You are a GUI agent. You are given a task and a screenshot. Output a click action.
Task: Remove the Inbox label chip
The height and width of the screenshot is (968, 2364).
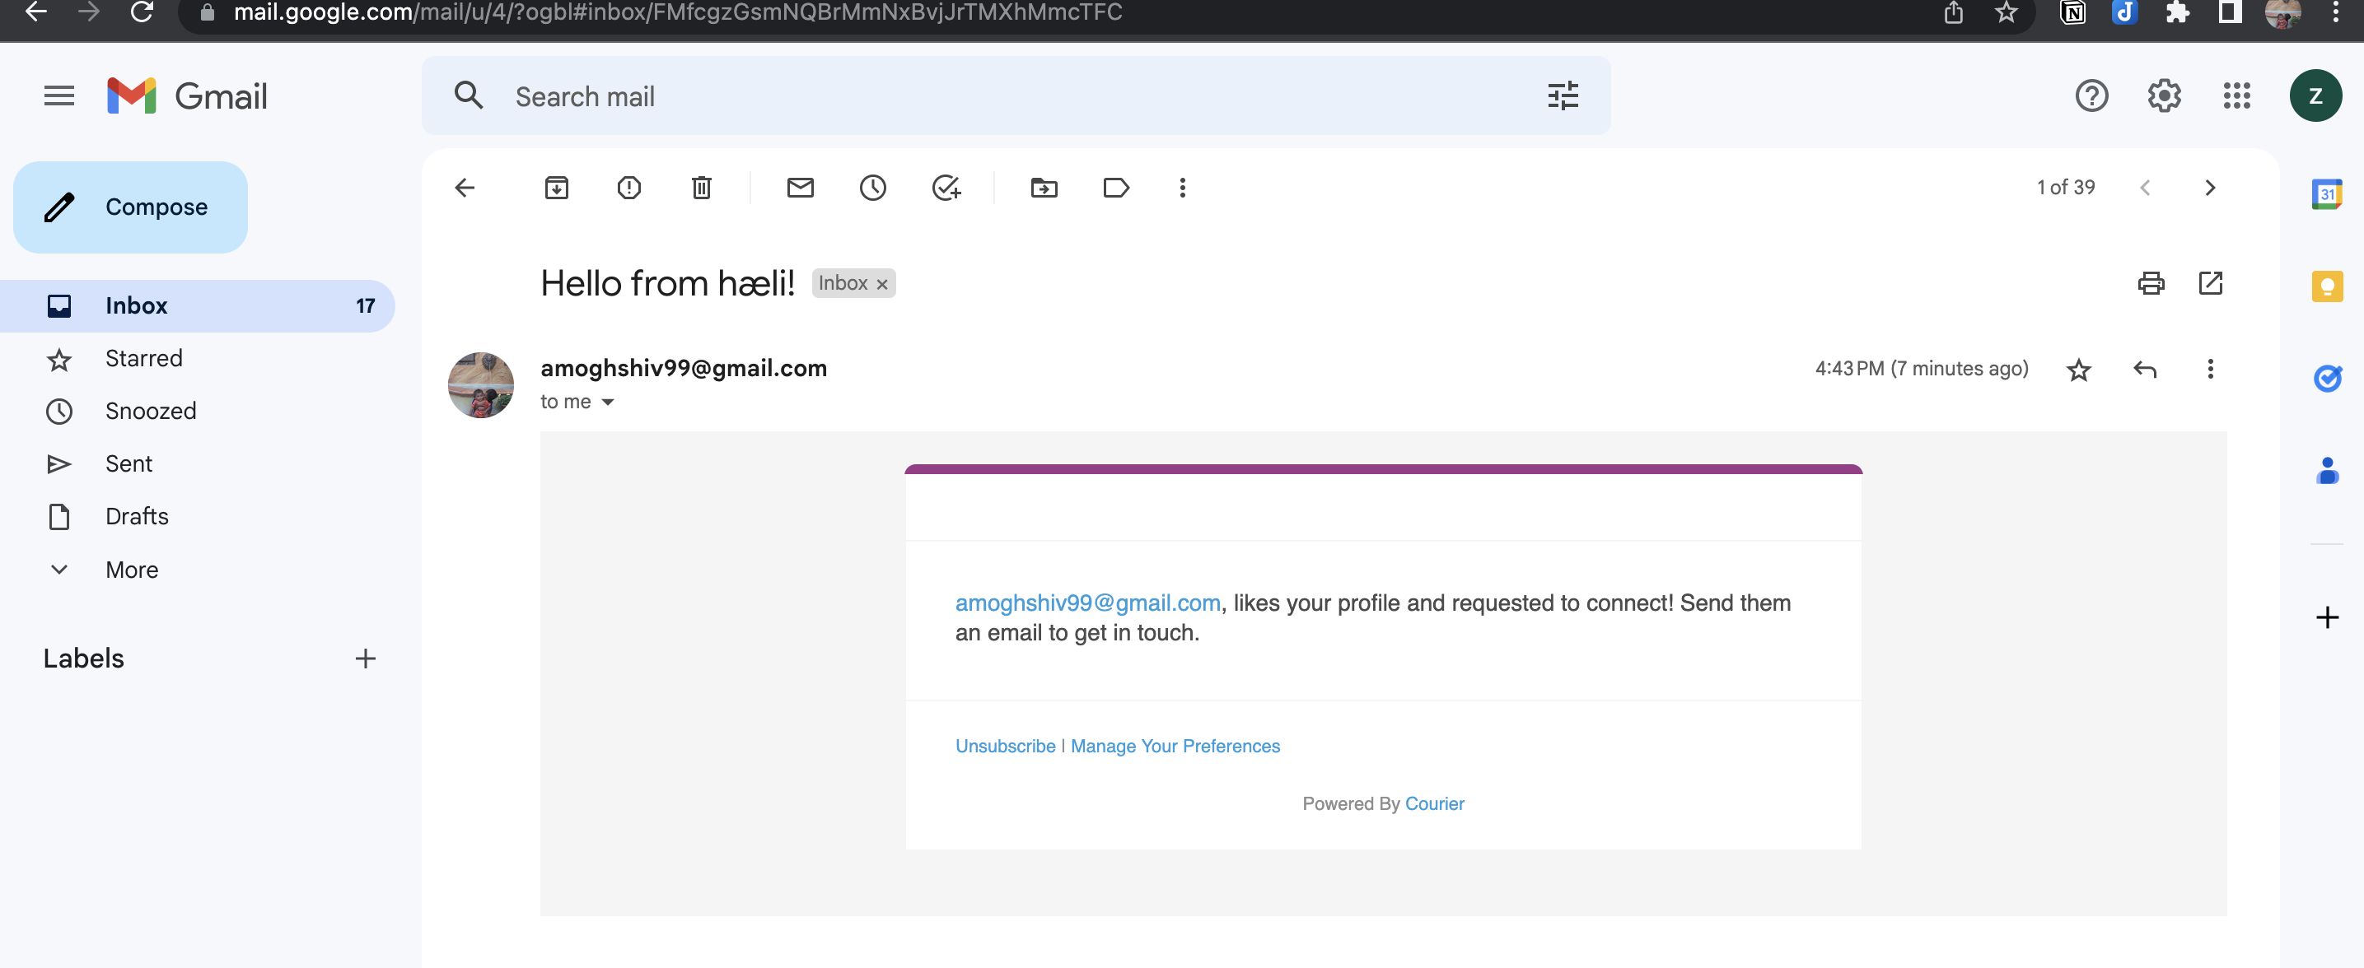pyautogui.click(x=882, y=284)
